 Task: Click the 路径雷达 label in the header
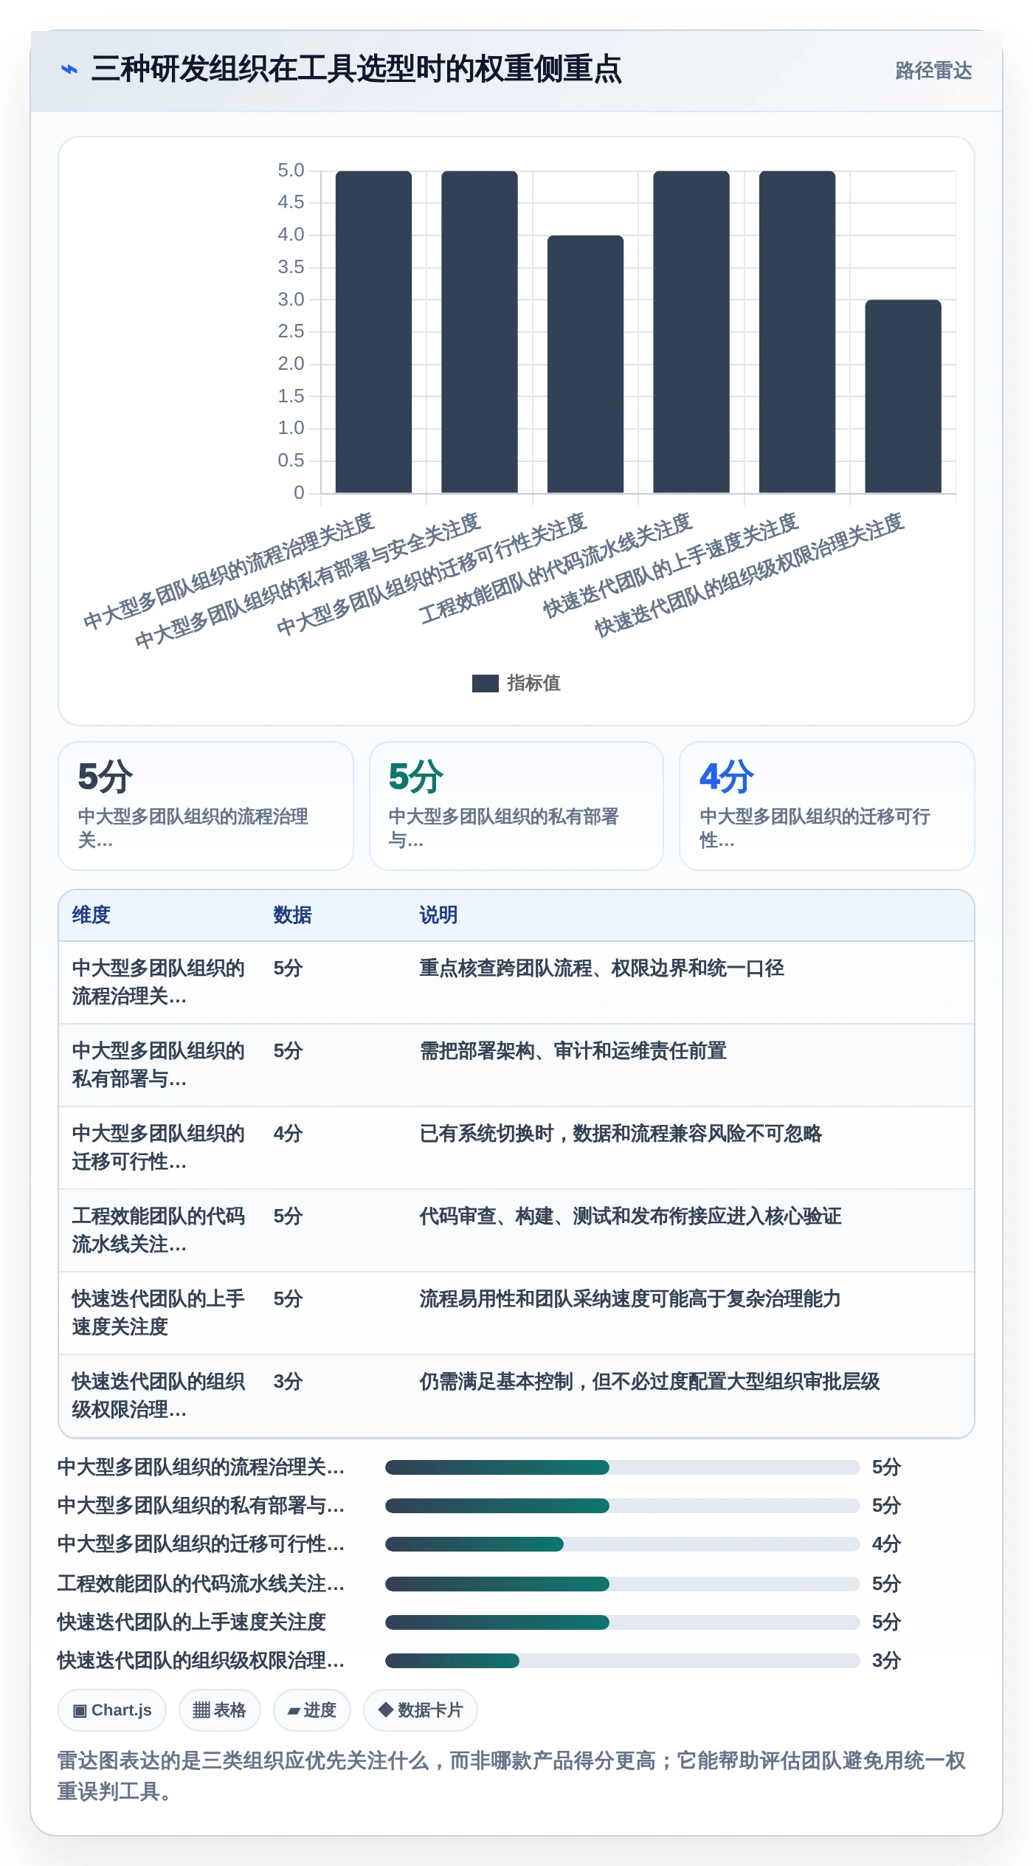[x=933, y=70]
